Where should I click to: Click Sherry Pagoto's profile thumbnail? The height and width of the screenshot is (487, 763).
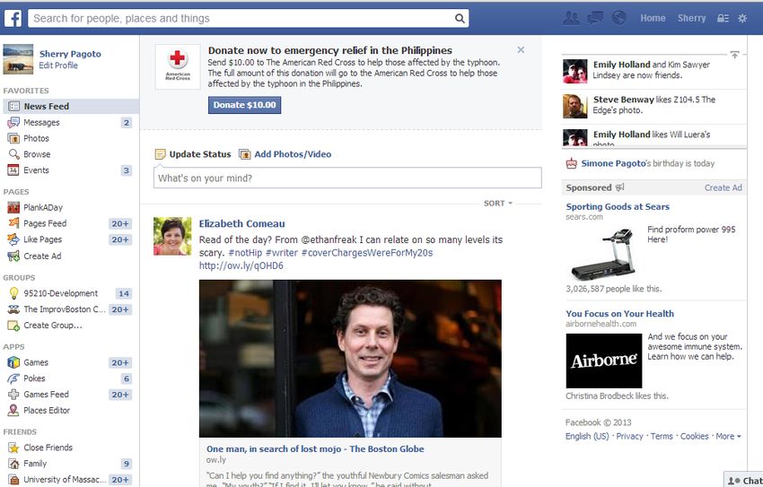18,59
